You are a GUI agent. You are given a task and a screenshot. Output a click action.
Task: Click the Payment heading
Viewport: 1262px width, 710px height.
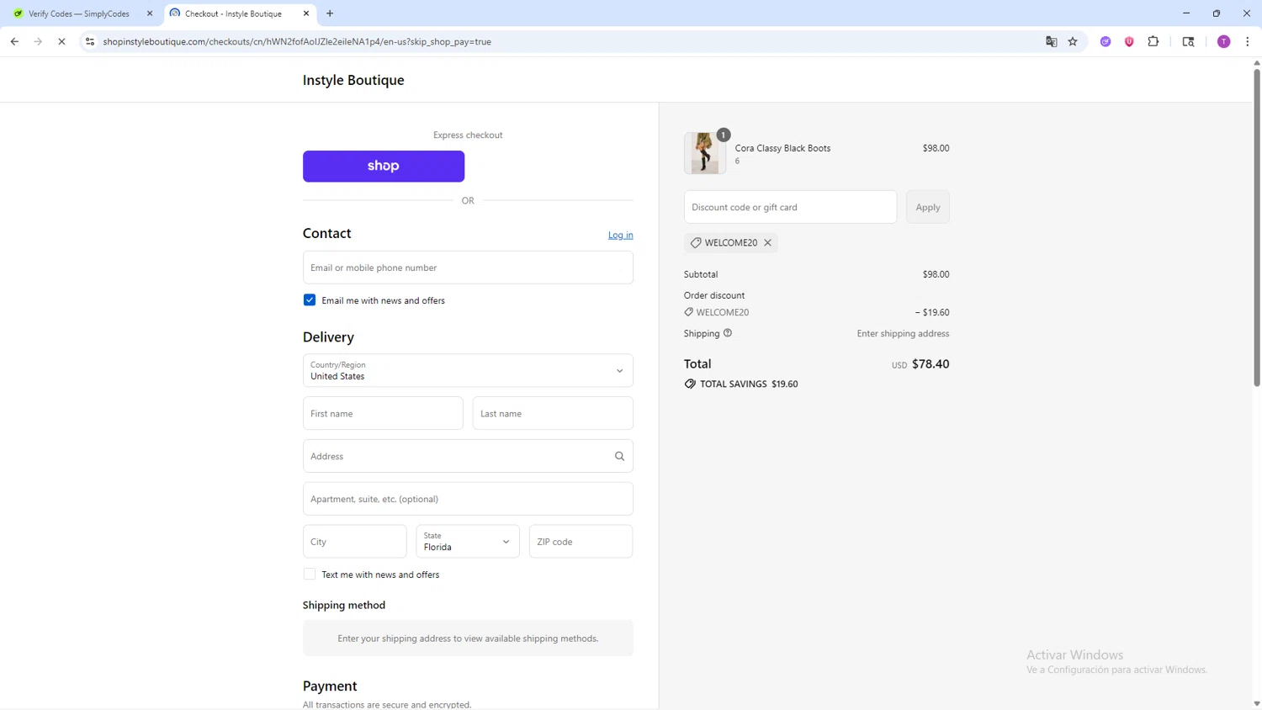point(330,686)
